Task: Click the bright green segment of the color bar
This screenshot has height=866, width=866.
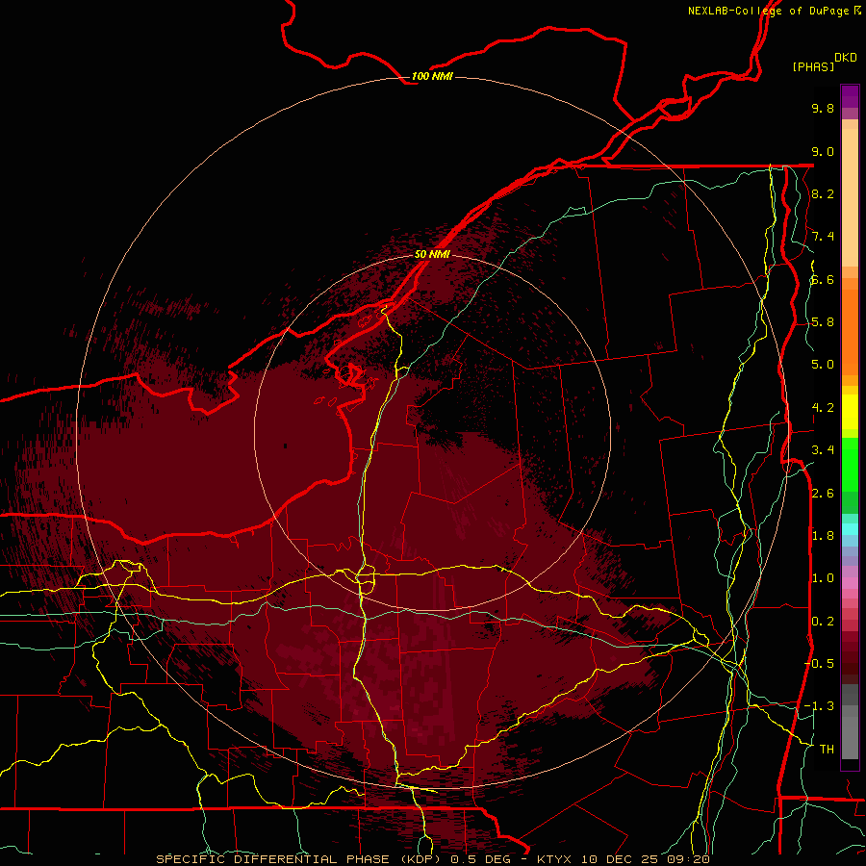Action: [x=850, y=464]
